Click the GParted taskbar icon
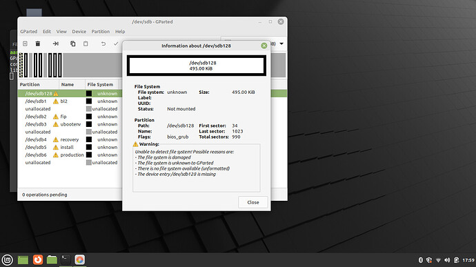Image resolution: width=476 pixels, height=267 pixels. tap(79, 259)
